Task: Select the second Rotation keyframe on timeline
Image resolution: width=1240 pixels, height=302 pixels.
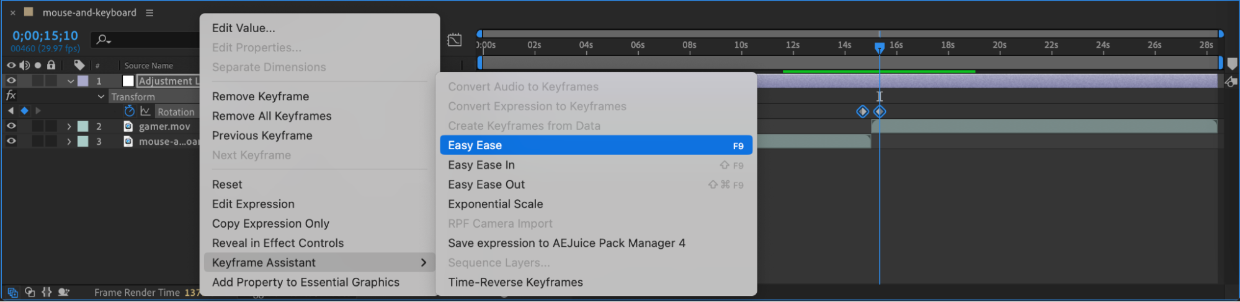Action: click(880, 111)
